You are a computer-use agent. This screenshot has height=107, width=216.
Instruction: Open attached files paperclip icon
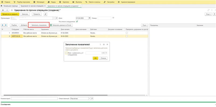[x=46, y=14]
